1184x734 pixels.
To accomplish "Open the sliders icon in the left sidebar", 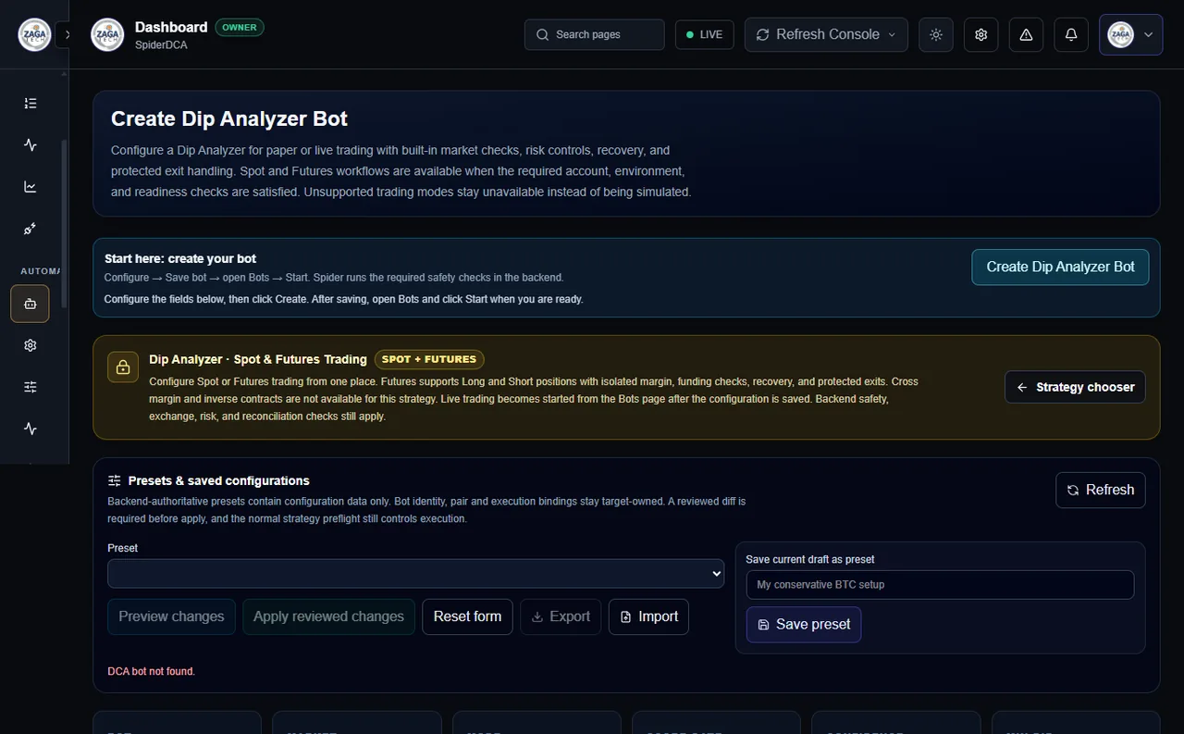I will click(x=31, y=387).
